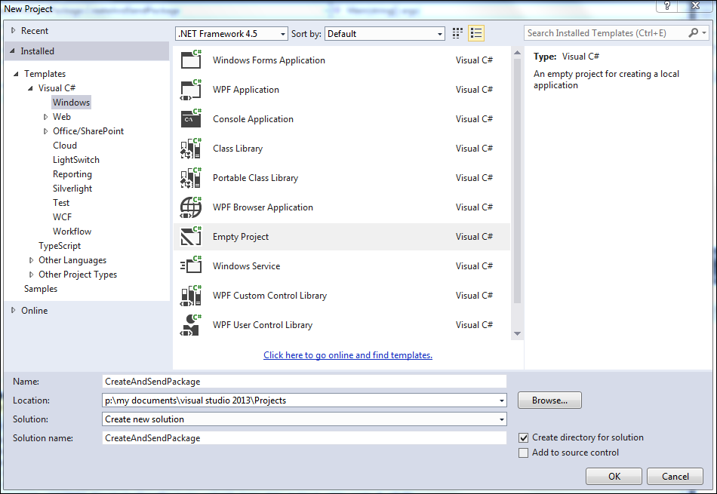
Task: Select the WPF Application template name
Action: 246,90
